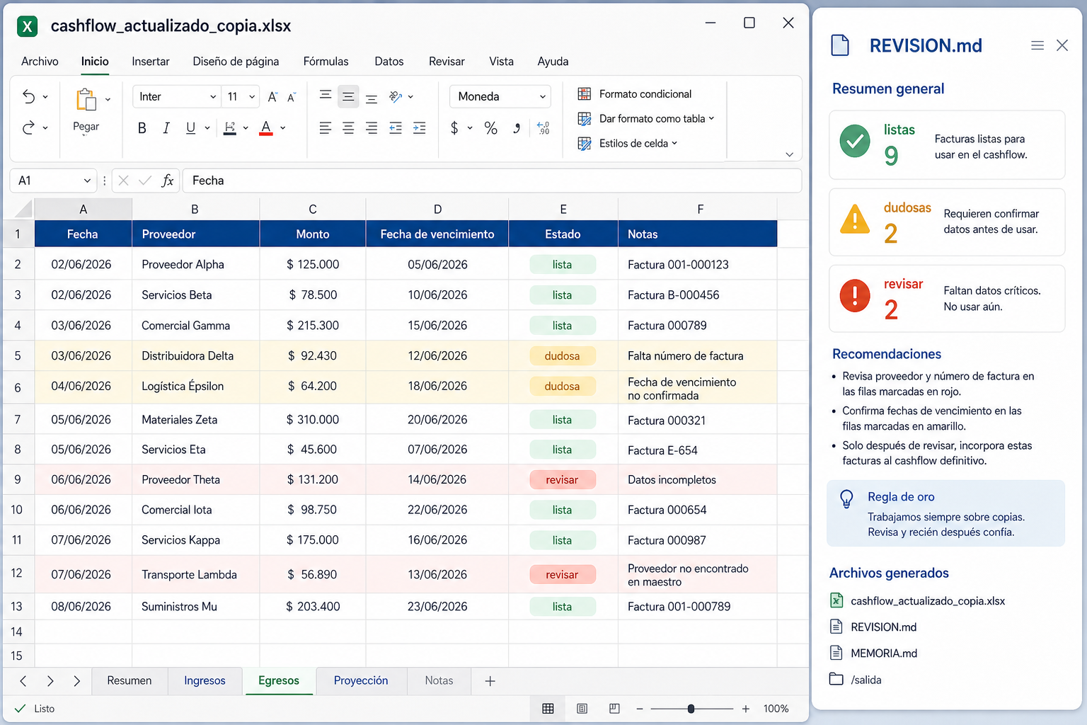The height and width of the screenshot is (725, 1087).
Task: Zoom out with the minus button
Action: [x=640, y=709]
